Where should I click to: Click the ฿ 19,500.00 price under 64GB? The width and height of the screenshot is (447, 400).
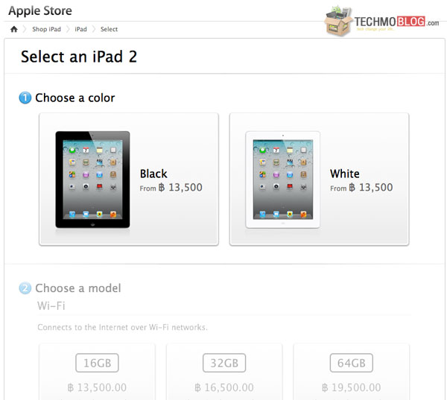(x=351, y=387)
